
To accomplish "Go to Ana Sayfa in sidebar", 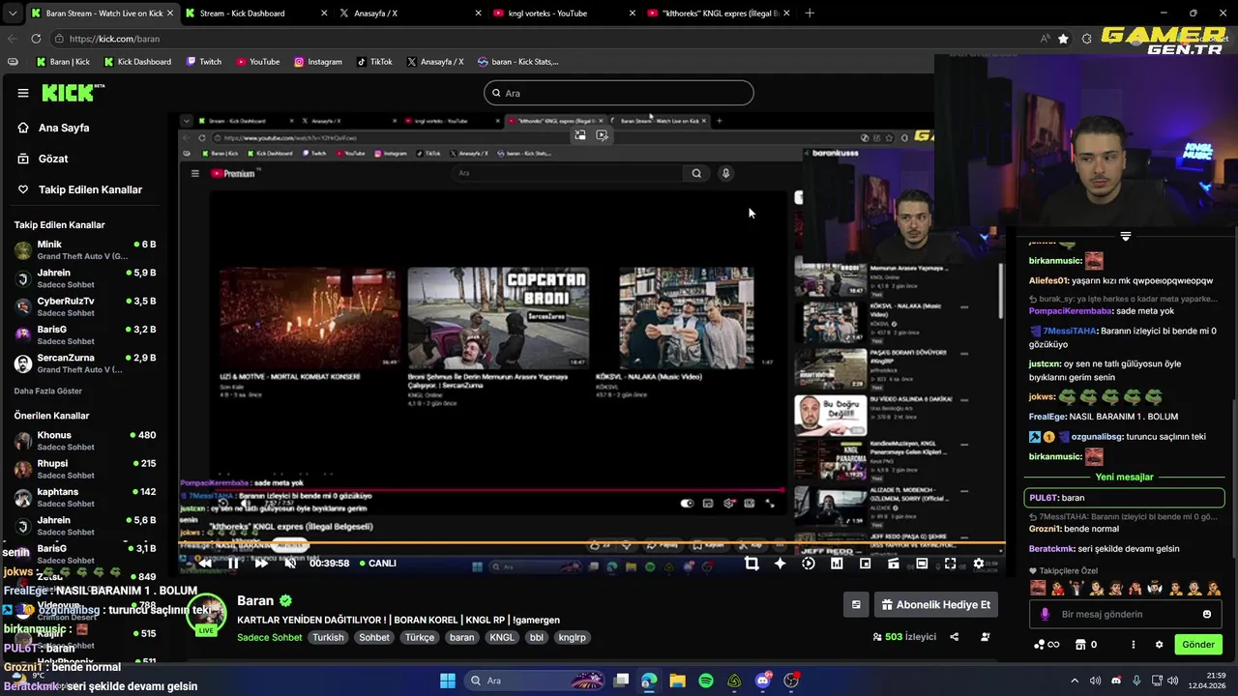I will (64, 128).
